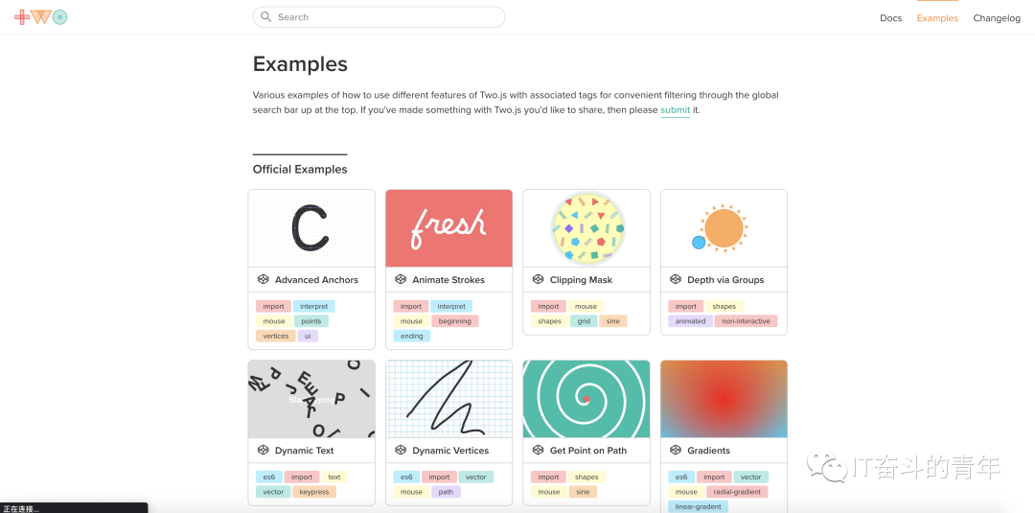Open CodePen icon beside Dynamic Vertices
The height and width of the screenshot is (513, 1035).
(x=400, y=450)
